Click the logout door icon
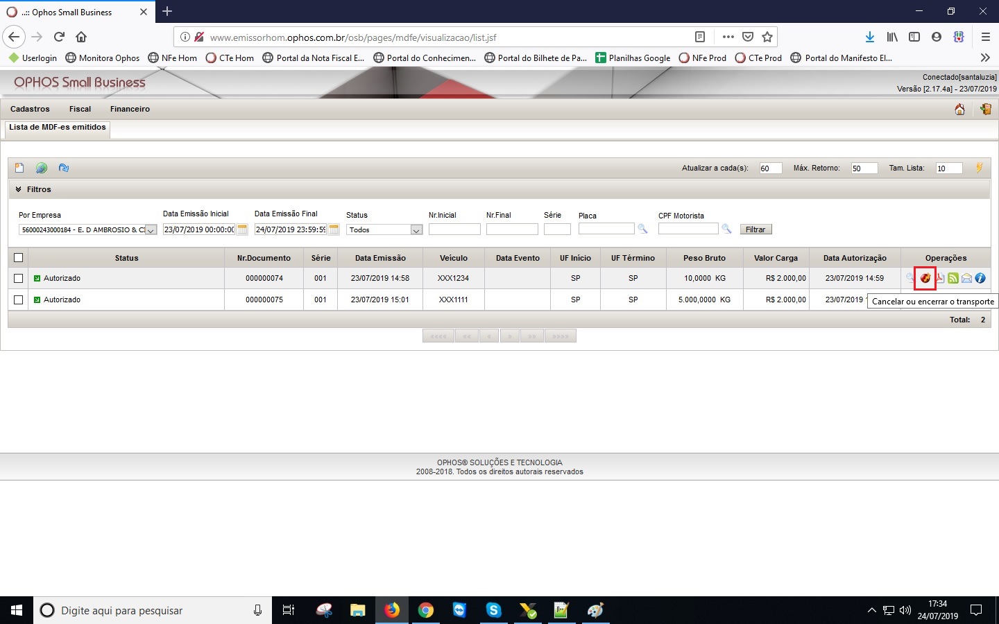This screenshot has width=999, height=624. (985, 110)
